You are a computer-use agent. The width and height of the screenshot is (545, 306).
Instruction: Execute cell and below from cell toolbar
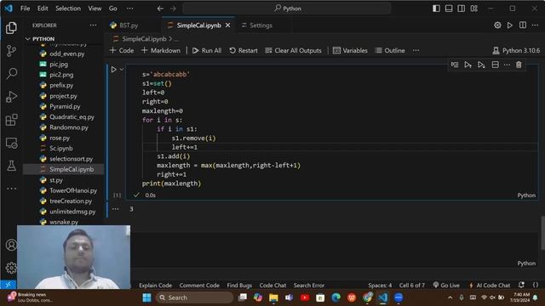pyautogui.click(x=481, y=65)
